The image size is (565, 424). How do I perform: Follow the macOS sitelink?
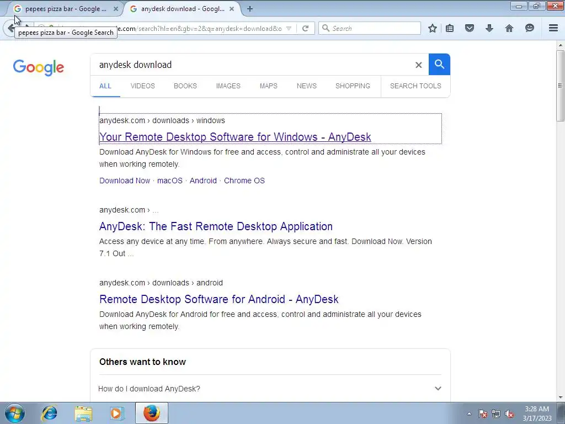click(170, 181)
